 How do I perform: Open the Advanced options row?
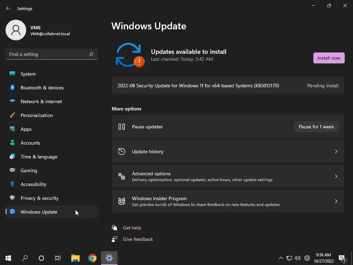coord(228,176)
